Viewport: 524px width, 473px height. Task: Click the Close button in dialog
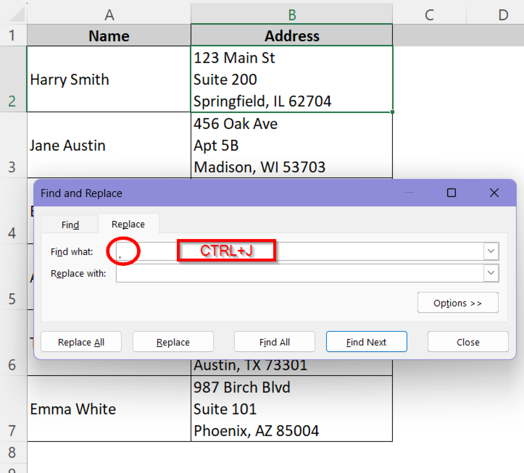(x=468, y=342)
